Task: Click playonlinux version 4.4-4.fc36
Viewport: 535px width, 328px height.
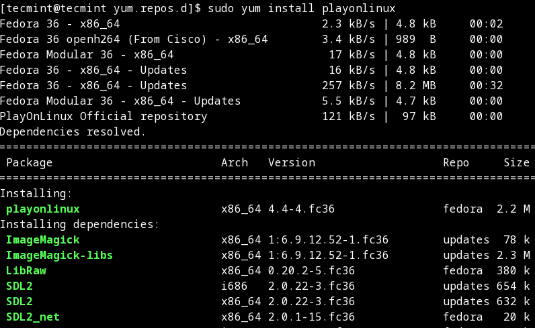Action: [x=301, y=209]
